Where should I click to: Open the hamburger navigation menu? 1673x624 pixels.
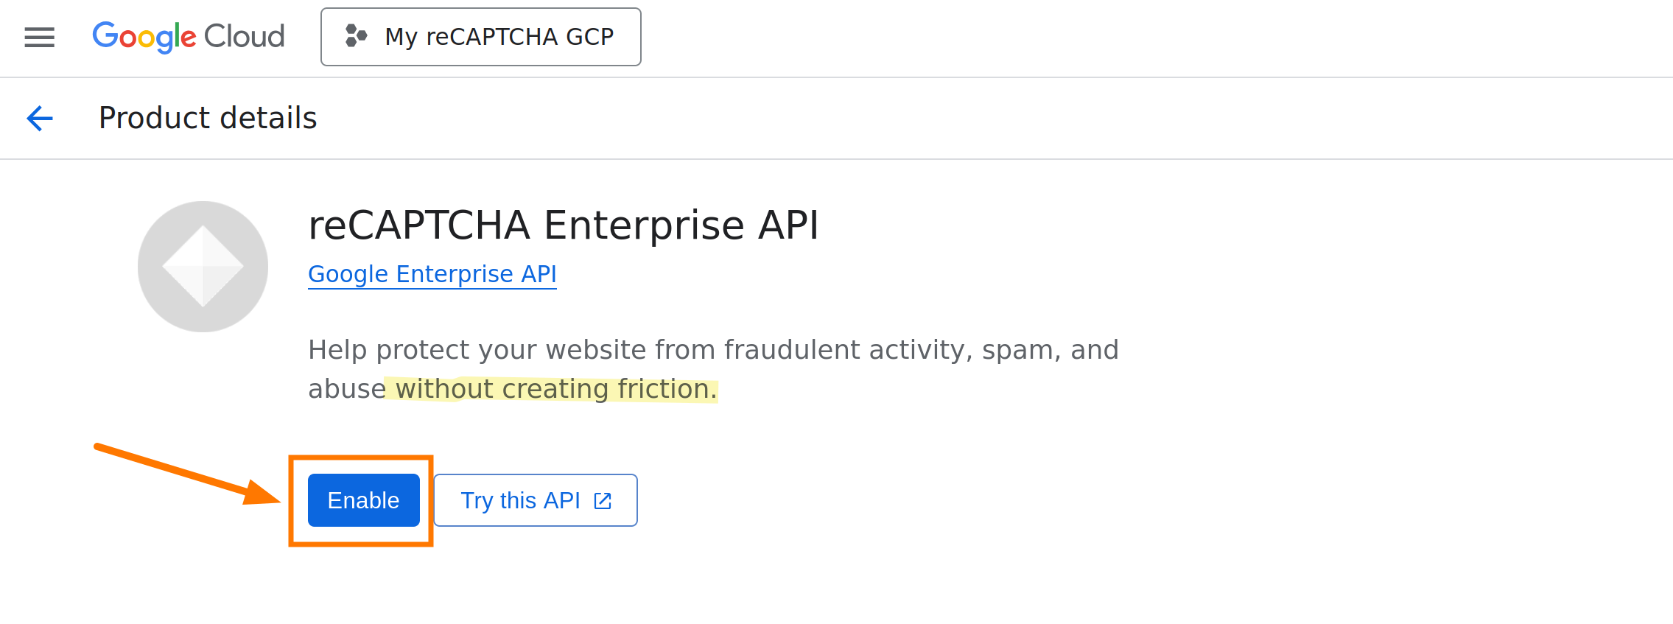tap(39, 37)
